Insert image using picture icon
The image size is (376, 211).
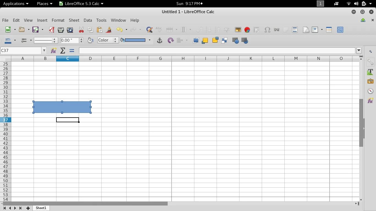coord(238,30)
